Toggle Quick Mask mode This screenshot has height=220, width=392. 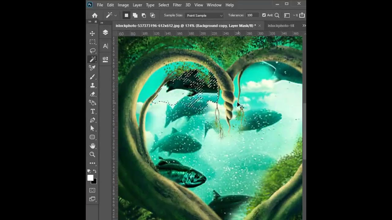point(92,190)
